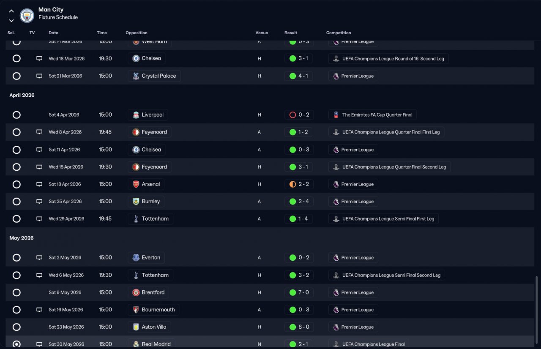The image size is (541, 349).
Task: Click red loss indicator on Liverpool result
Action: (x=292, y=115)
